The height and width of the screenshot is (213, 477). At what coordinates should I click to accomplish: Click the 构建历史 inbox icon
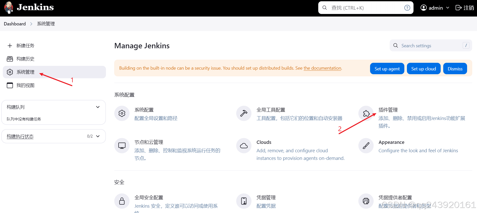point(10,59)
